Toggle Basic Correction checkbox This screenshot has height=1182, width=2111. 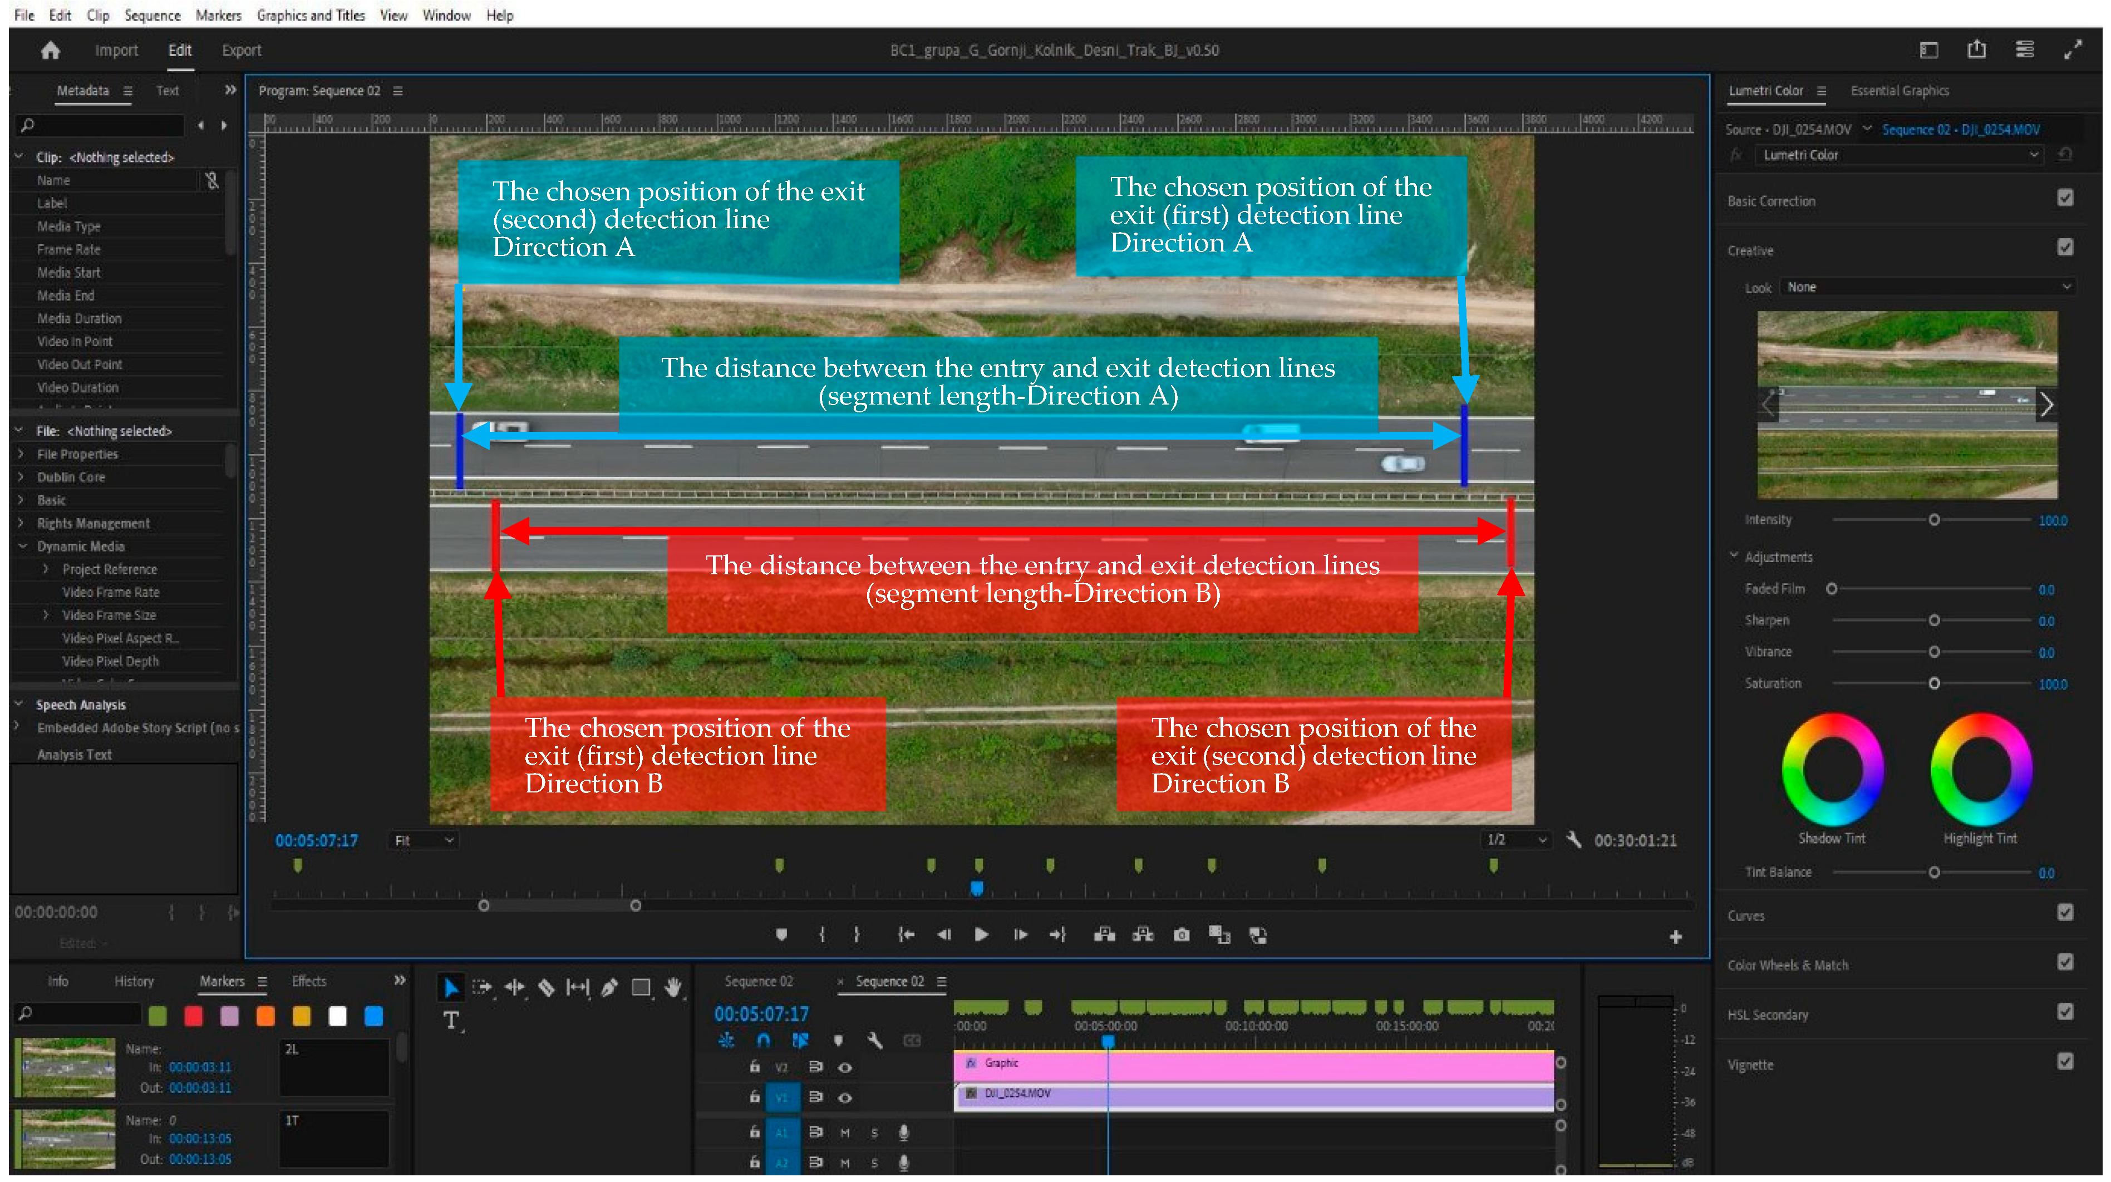point(2064,198)
